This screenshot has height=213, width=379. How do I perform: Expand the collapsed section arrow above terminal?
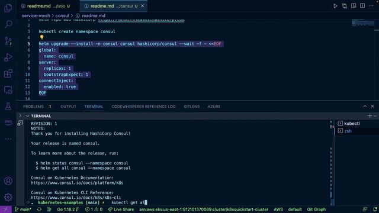(20, 116)
